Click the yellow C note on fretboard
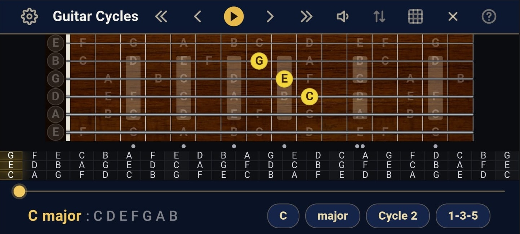This screenshot has height=234, width=520. pos(310,97)
